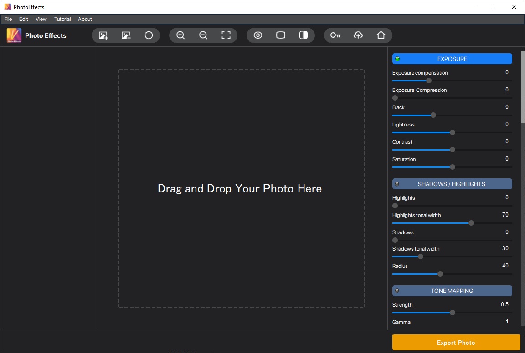The width and height of the screenshot is (525, 353).
Task: Open the File menu
Action: coord(8,19)
